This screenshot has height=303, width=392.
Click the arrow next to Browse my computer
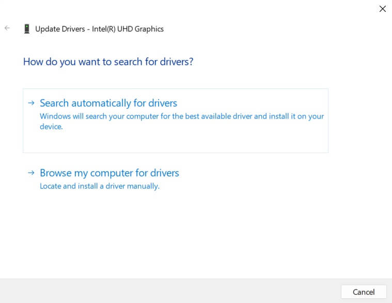tap(32, 173)
